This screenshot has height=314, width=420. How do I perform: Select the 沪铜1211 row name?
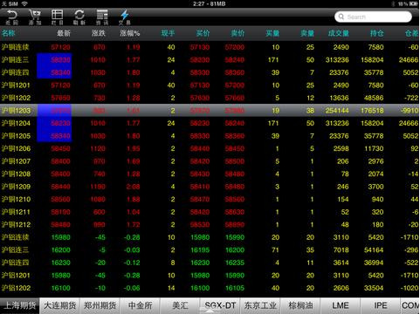click(16, 212)
